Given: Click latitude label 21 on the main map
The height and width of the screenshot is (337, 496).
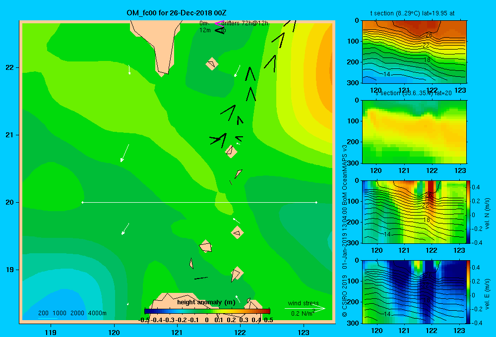Looking at the screenshot, I should tap(10, 135).
